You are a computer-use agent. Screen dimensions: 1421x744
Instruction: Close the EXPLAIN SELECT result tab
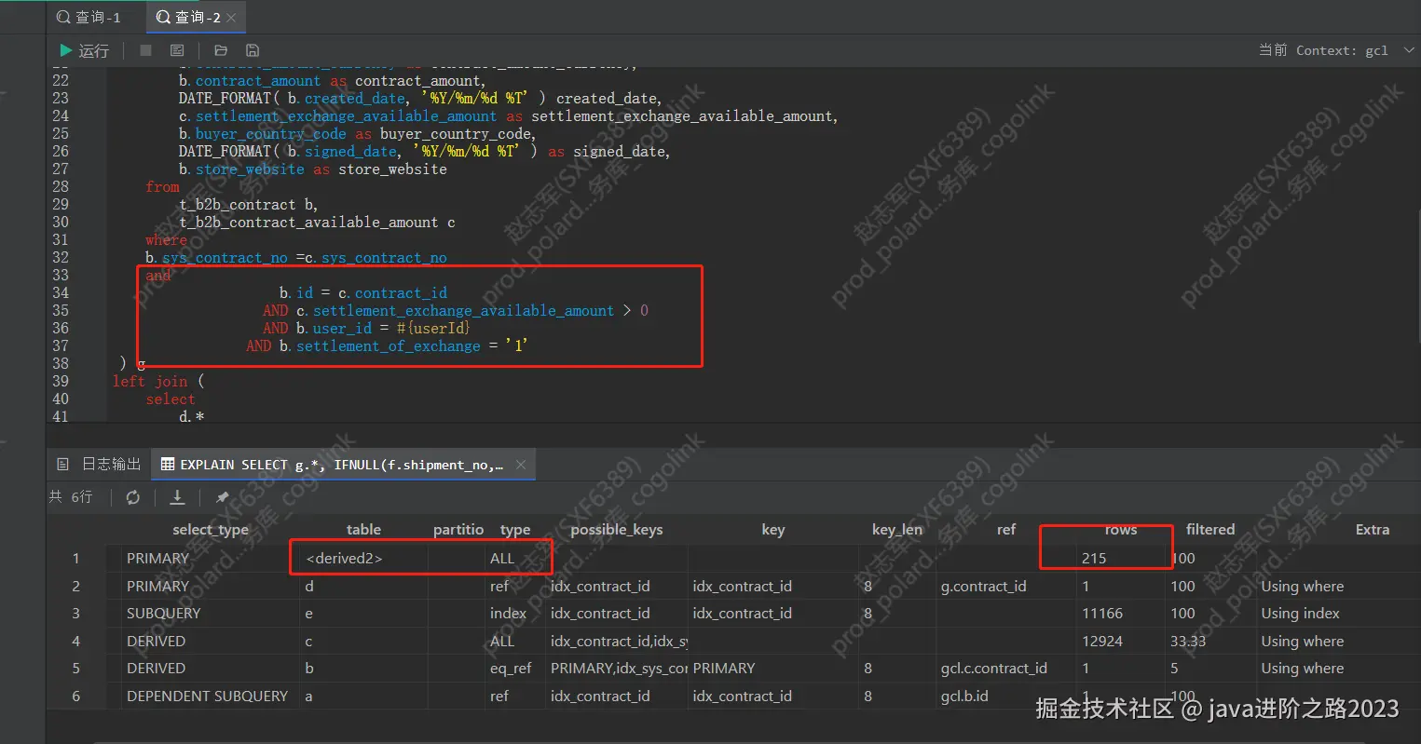pos(521,465)
